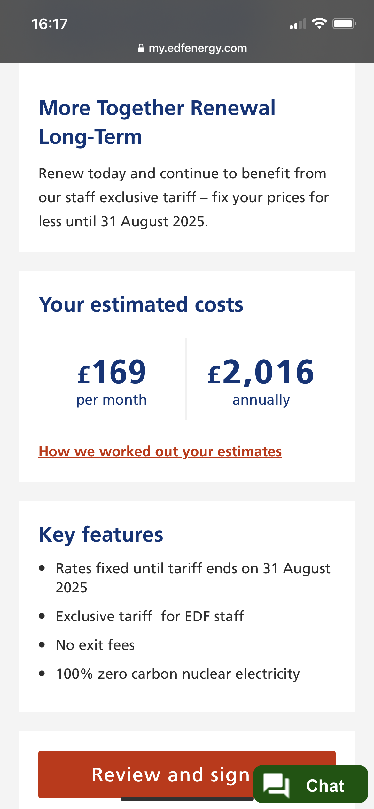Tap the padlock icon beside the URL

coord(141,48)
